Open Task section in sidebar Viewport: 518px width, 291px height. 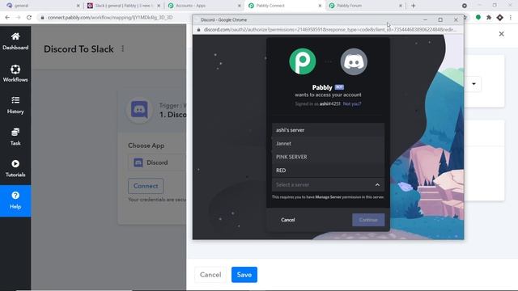point(15,137)
